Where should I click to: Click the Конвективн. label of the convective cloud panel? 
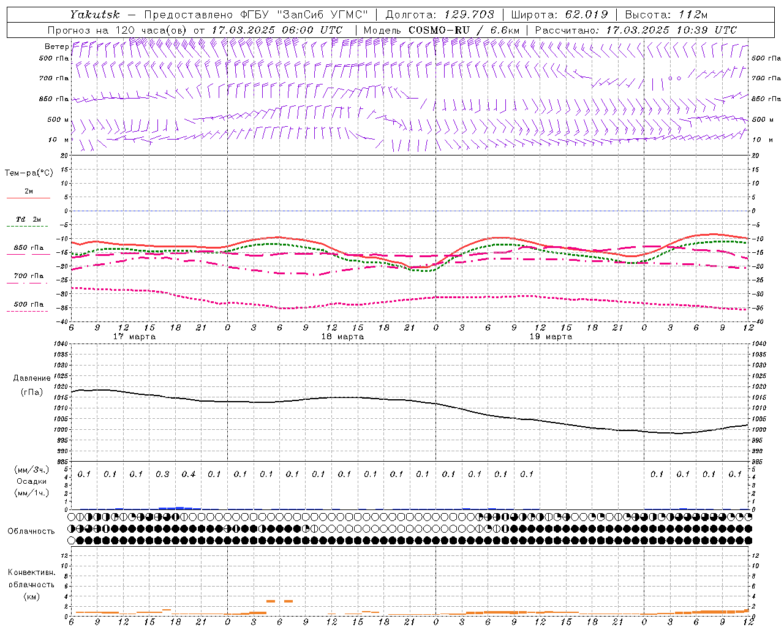(x=31, y=573)
